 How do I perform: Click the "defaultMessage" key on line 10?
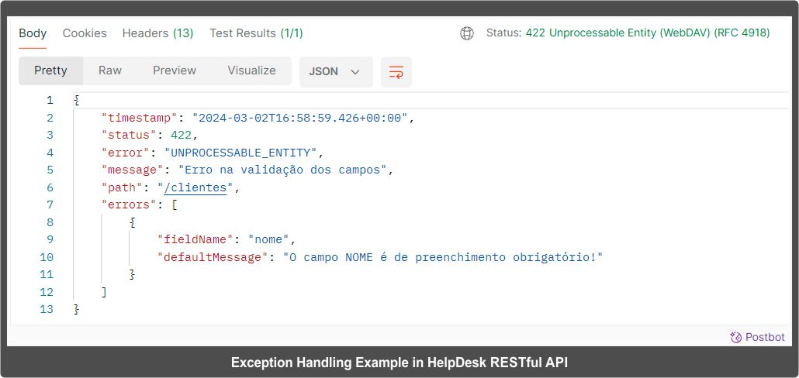click(213, 257)
